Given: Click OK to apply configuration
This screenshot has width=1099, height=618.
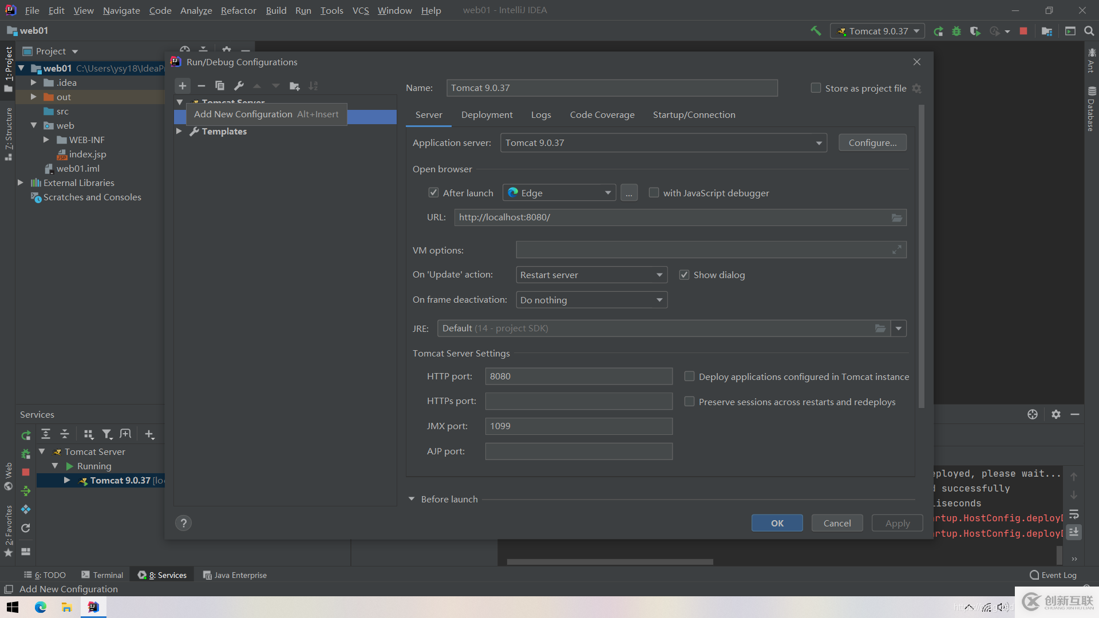Looking at the screenshot, I should pos(777,523).
